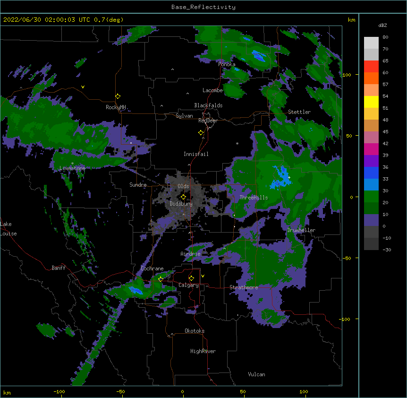Click the Ponoka label
Screen dimensions: 407x398
pyautogui.click(x=227, y=64)
